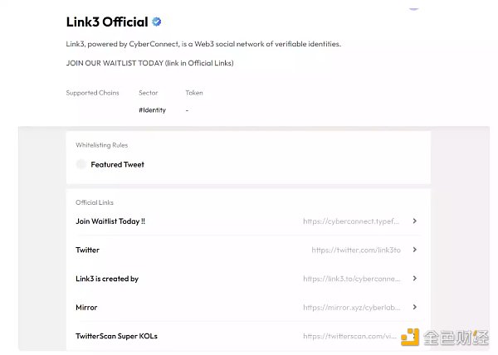Click chevron next to Link3 is created by
Image resolution: width=498 pixels, height=355 pixels.
tap(414, 279)
